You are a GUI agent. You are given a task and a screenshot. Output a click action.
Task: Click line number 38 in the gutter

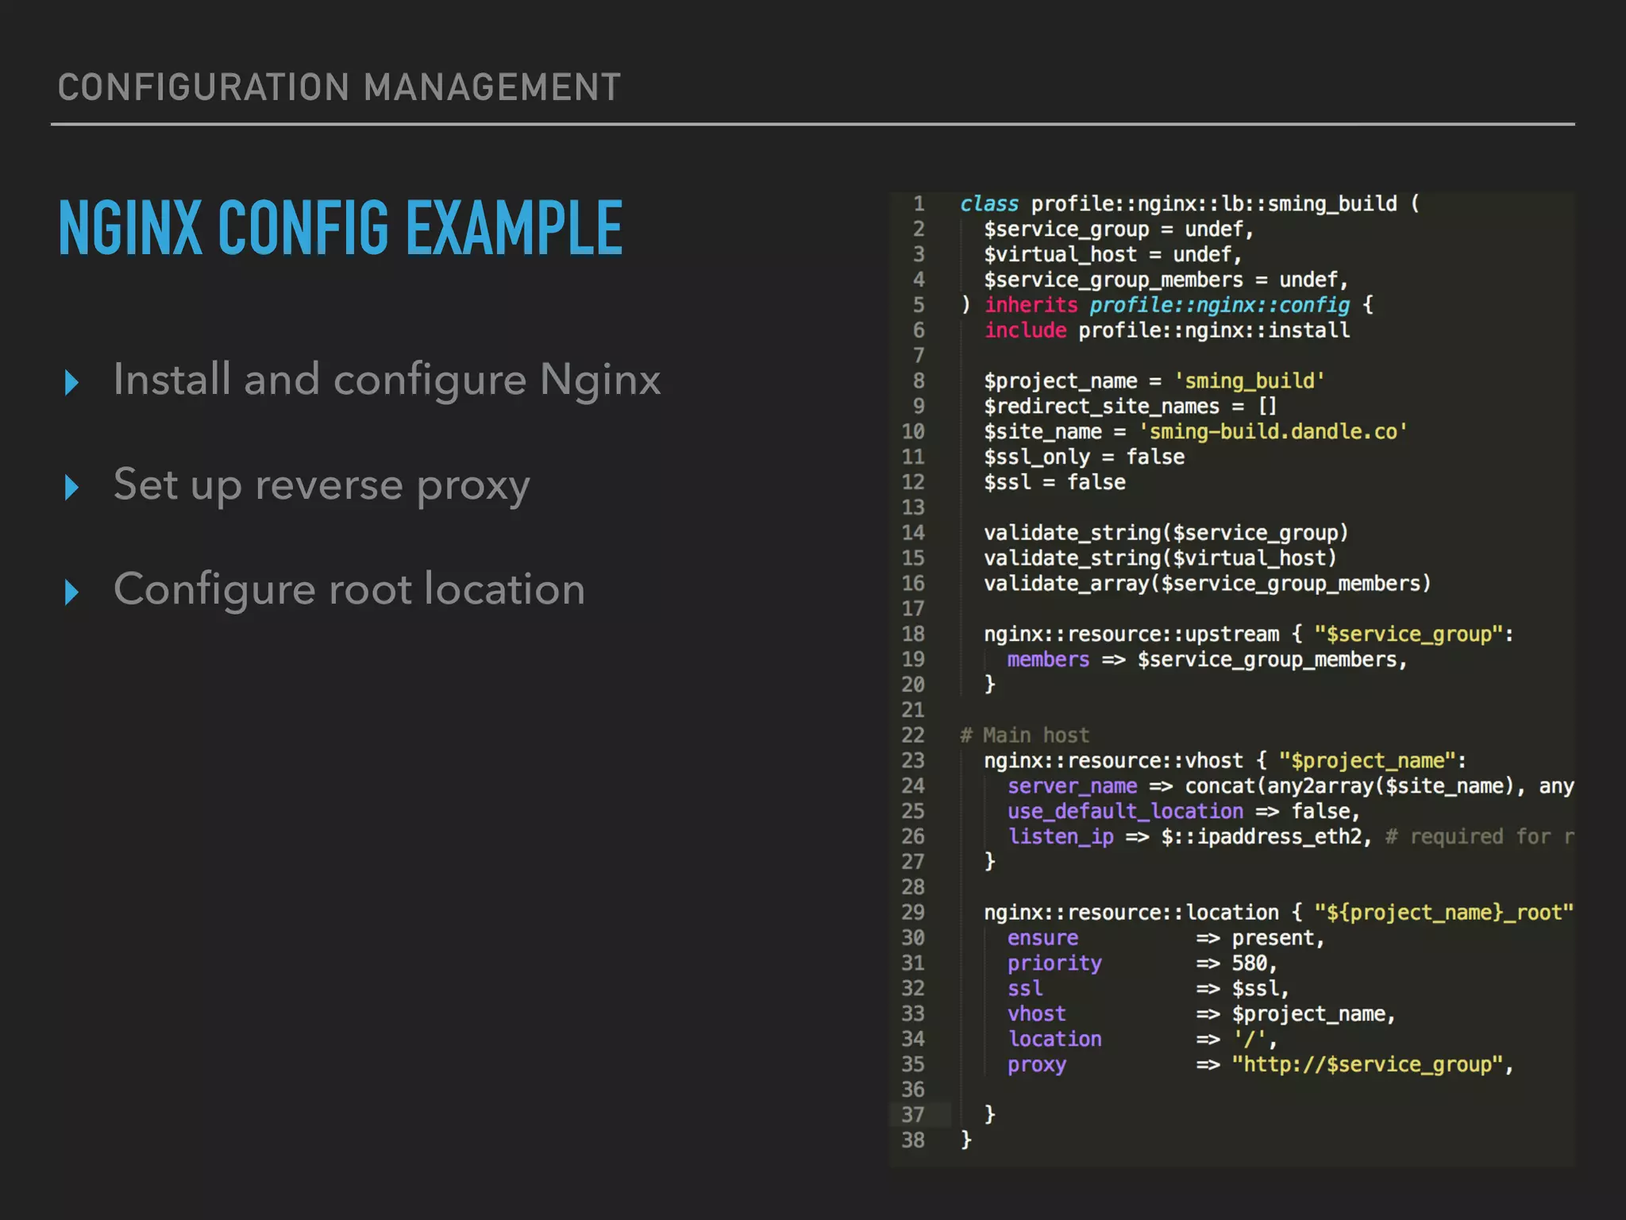pyautogui.click(x=913, y=1141)
